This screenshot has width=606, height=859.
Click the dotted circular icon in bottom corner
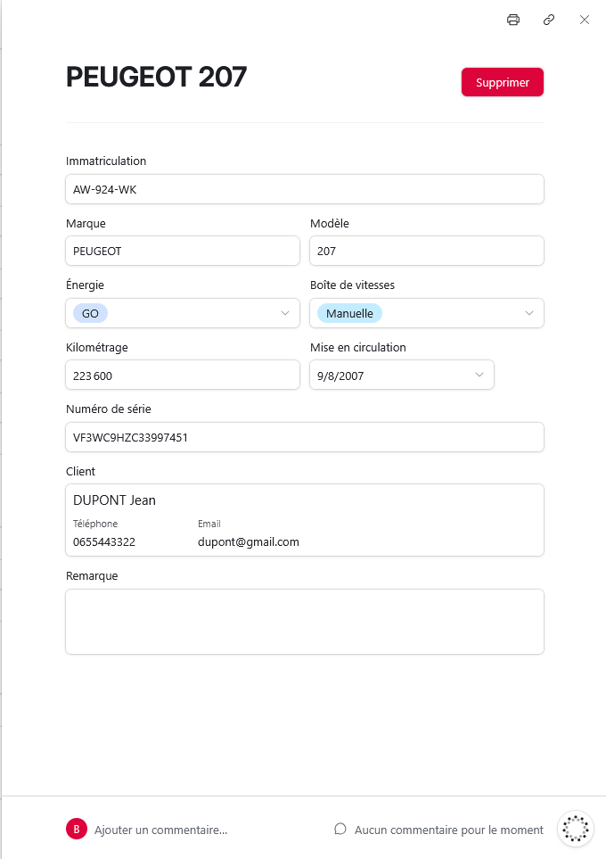click(x=576, y=829)
